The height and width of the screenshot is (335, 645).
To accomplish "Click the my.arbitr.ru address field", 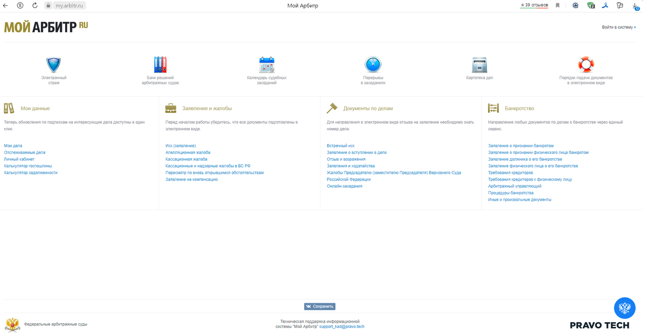I will [70, 5].
